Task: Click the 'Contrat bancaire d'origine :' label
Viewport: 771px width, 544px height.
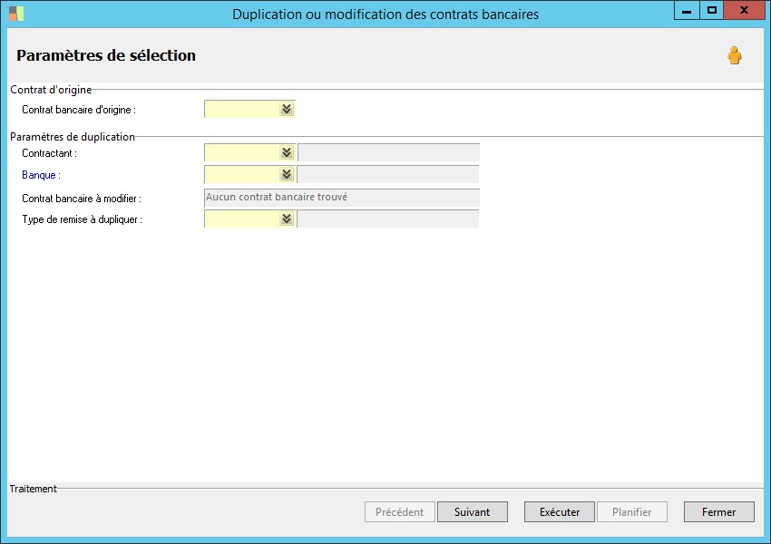Action: (x=79, y=110)
